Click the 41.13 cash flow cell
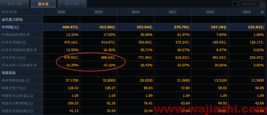 tap(61, 111)
